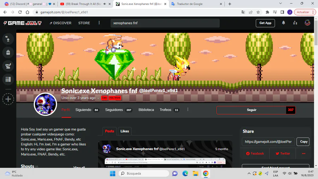Open the quests icon in the left sidebar
The width and height of the screenshot is (318, 179).
[8, 66]
